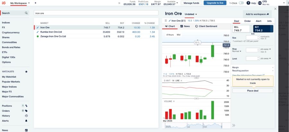Select Zanaga Iron Ore Co Ltd row
The image size is (289, 132).
tap(96, 36)
